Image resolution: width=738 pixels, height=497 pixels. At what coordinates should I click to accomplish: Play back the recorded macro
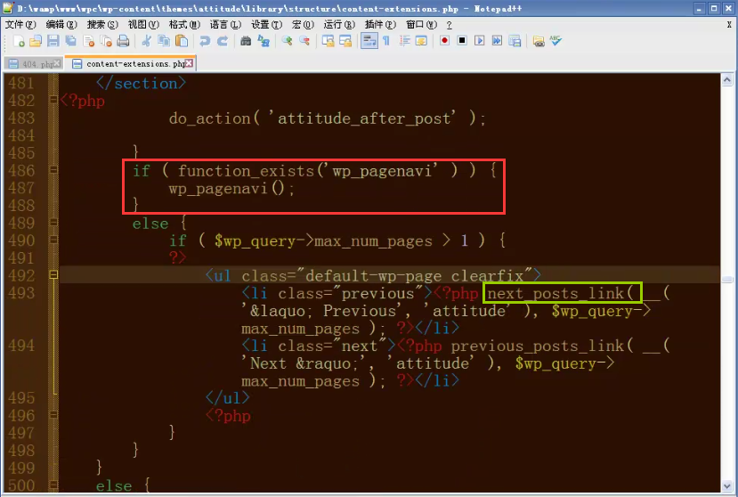pyautogui.click(x=480, y=41)
